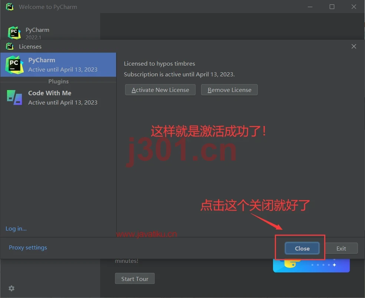The width and height of the screenshot is (365, 298).
Task: Click Welcome to PyCharm title bar icon
Action: coord(10,7)
